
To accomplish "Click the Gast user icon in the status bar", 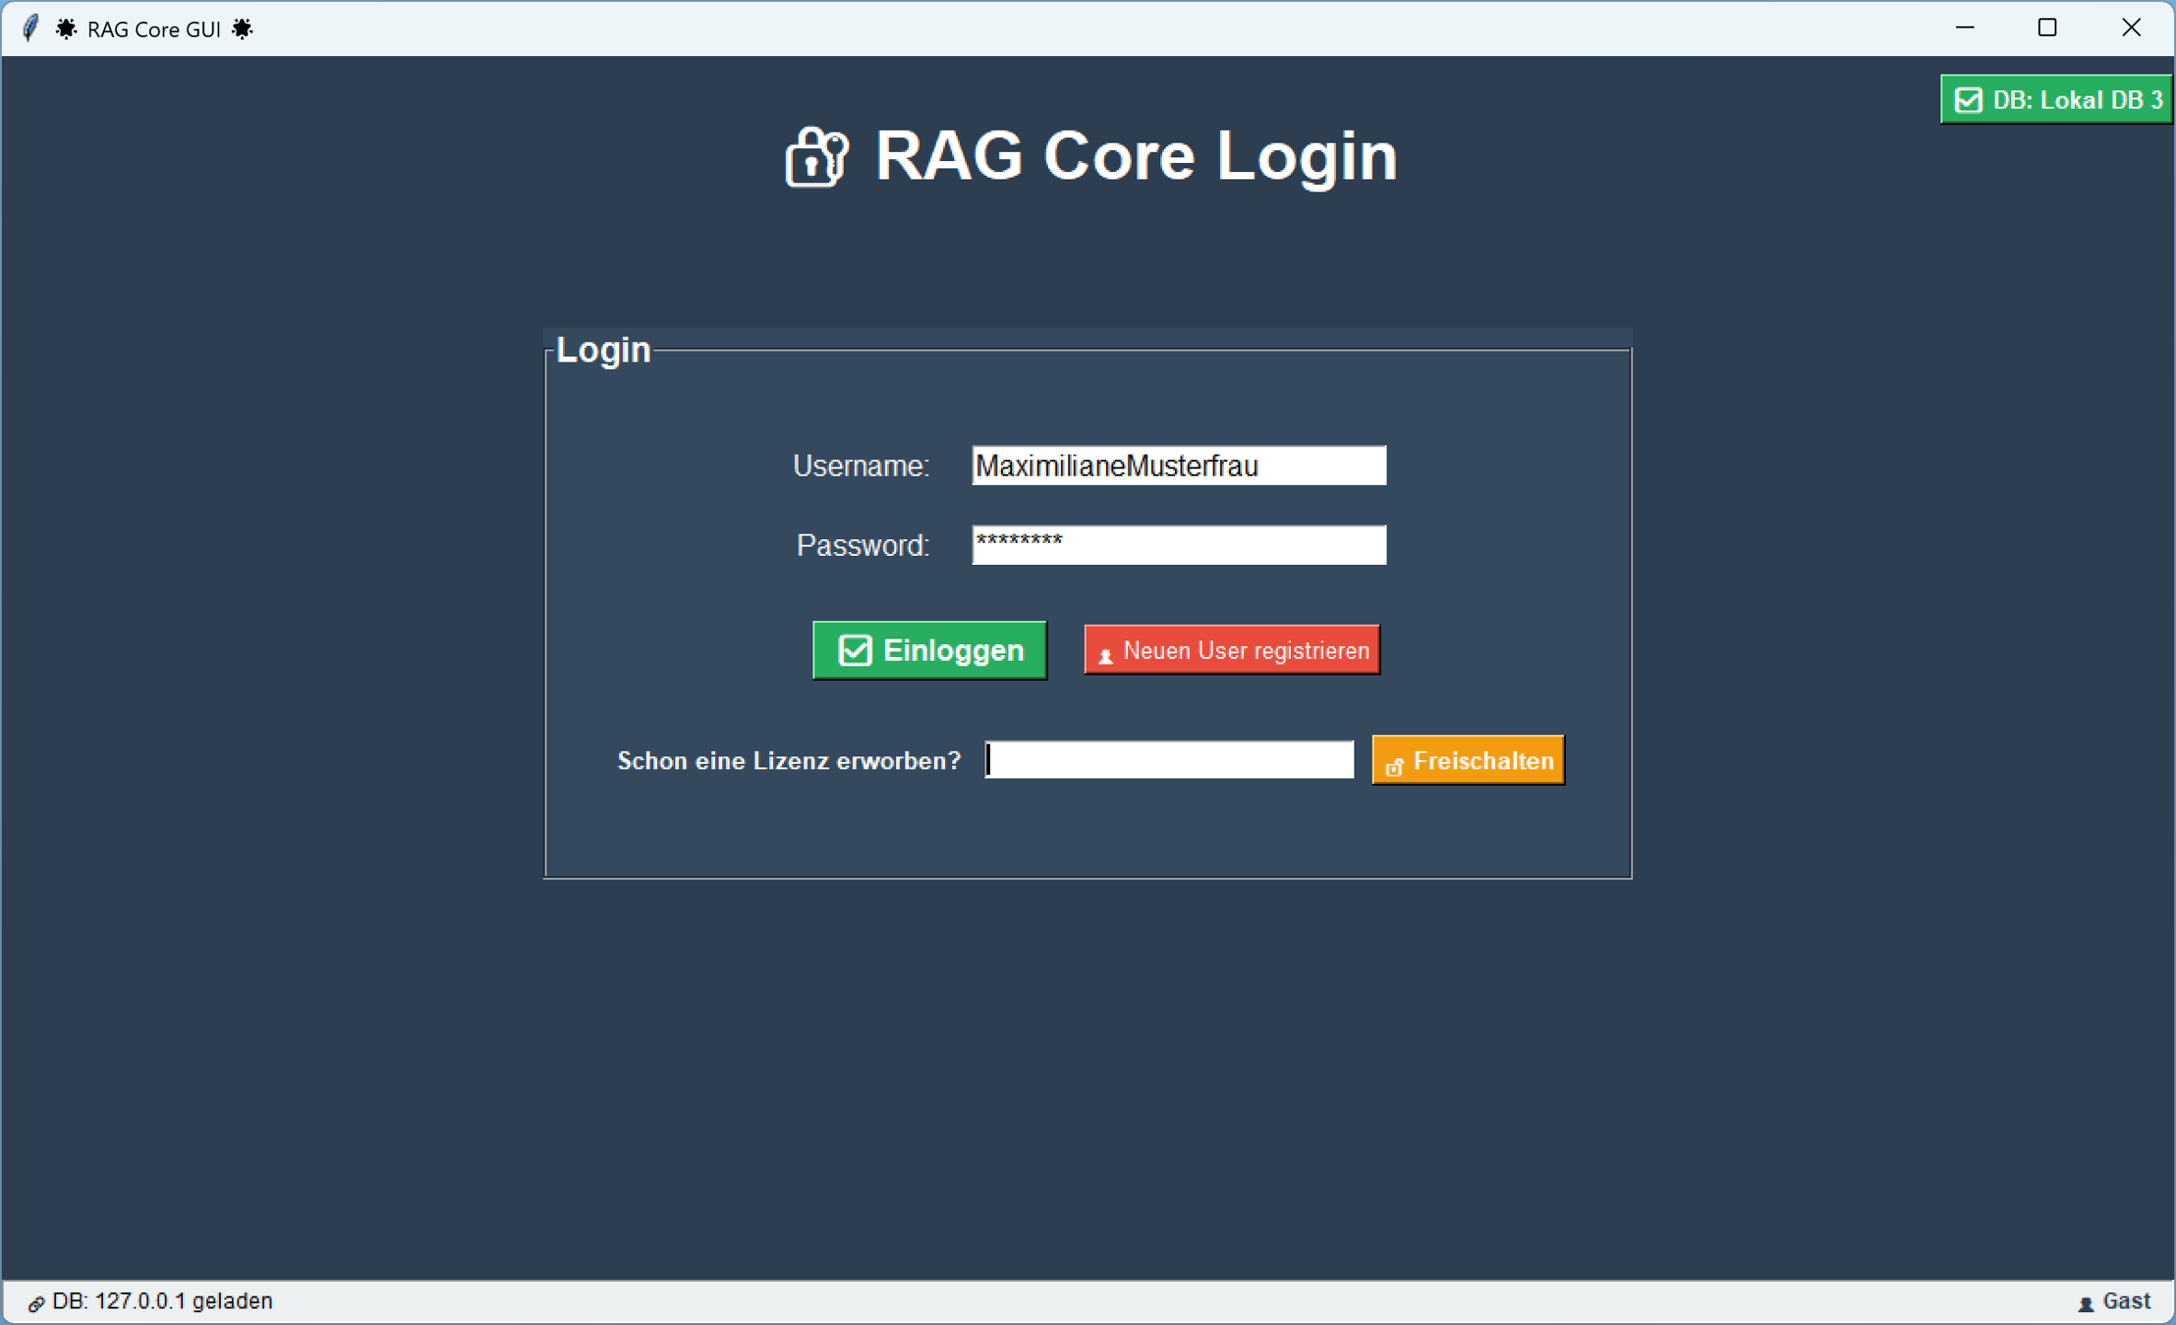I will coord(2085,1304).
